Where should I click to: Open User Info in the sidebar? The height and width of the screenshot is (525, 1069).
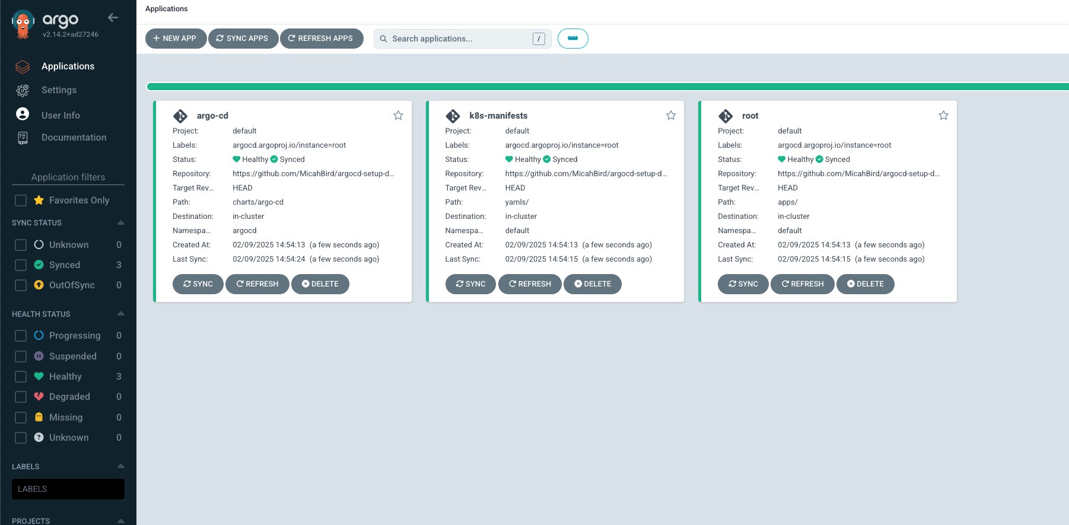[61, 115]
